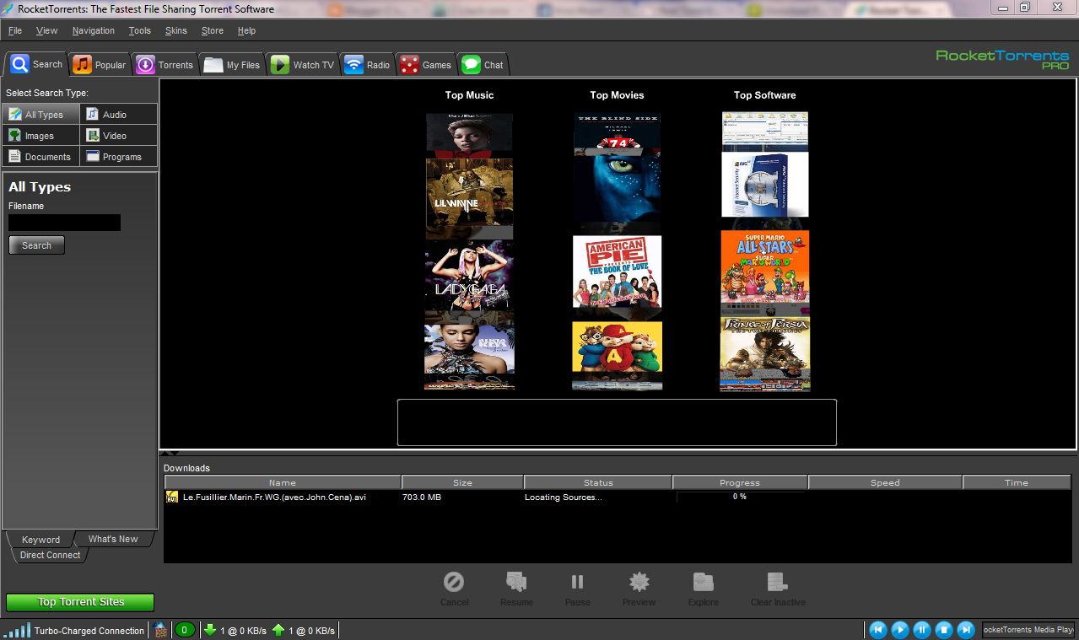The height and width of the screenshot is (640, 1079).
Task: Click the Turbo-Charged Connection signal icon
Action: [x=17, y=630]
